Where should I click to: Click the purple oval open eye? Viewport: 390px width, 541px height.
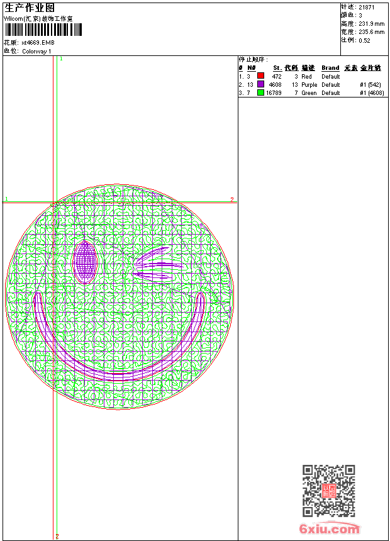[85, 260]
